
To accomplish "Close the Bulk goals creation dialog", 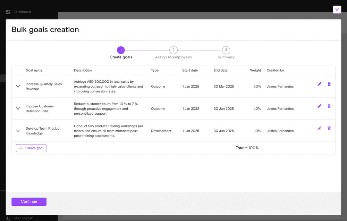I will [x=337, y=10].
